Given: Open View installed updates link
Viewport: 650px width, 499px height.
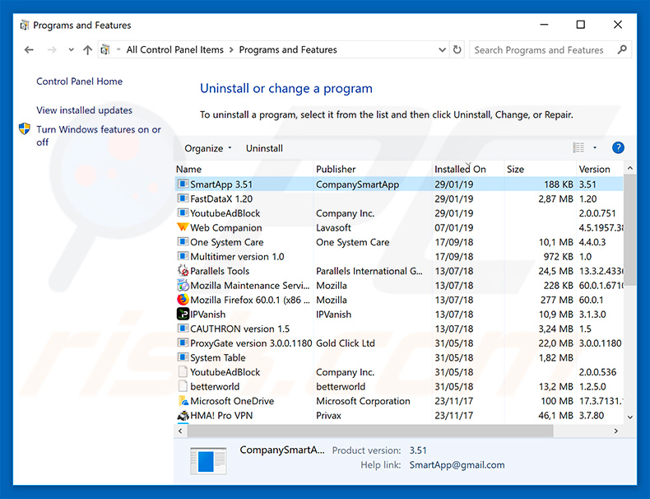Looking at the screenshot, I should (x=84, y=110).
